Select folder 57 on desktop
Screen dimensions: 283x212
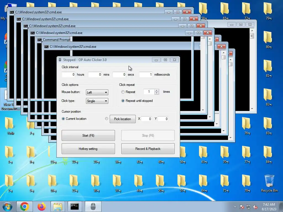tap(182, 183)
